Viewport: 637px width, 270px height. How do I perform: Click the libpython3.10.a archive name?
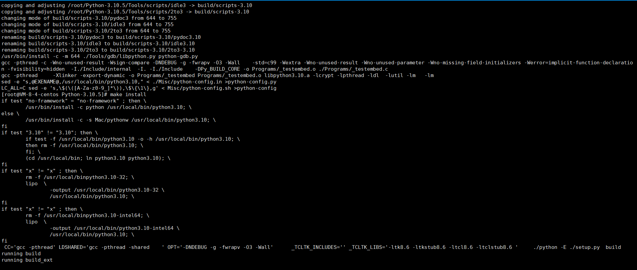[x=287, y=75]
